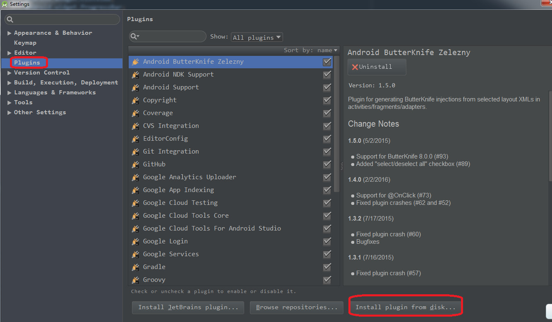Open the Show All plugins dropdown
Image resolution: width=552 pixels, height=322 pixels.
point(257,37)
